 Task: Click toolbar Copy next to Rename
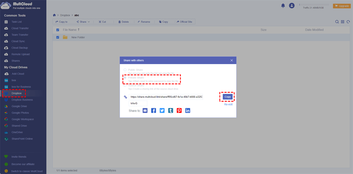[x=163, y=22]
